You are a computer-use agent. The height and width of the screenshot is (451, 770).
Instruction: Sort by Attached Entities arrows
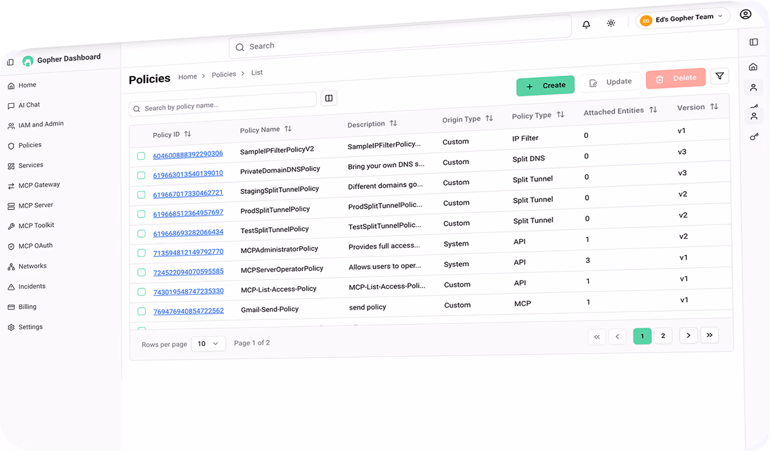point(653,110)
